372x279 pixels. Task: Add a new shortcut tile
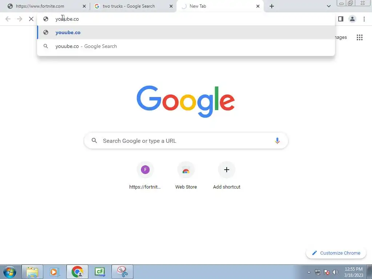click(x=227, y=175)
